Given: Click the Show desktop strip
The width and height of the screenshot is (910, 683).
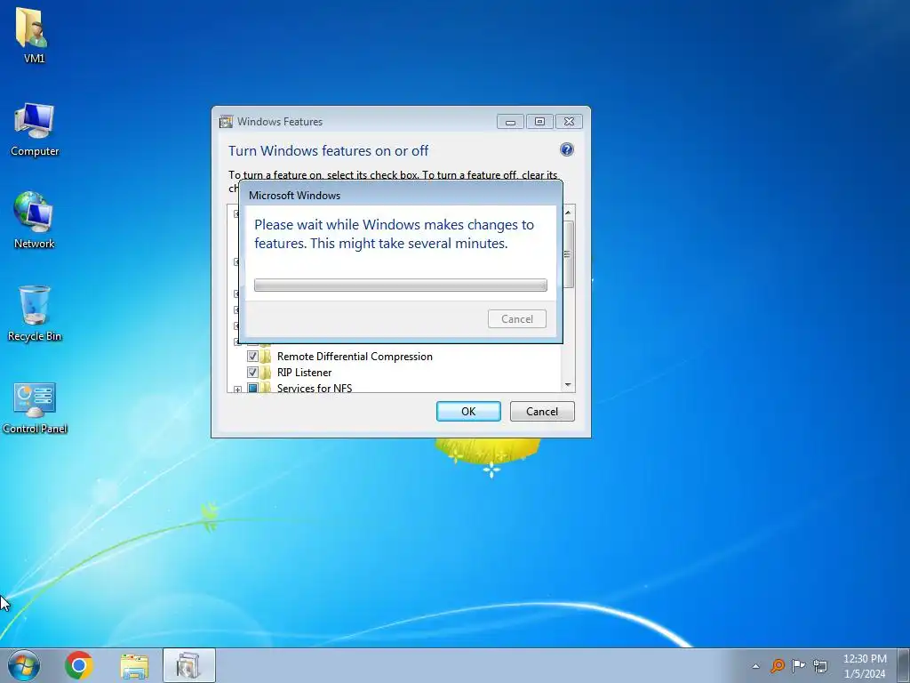Looking at the screenshot, I should (904, 665).
